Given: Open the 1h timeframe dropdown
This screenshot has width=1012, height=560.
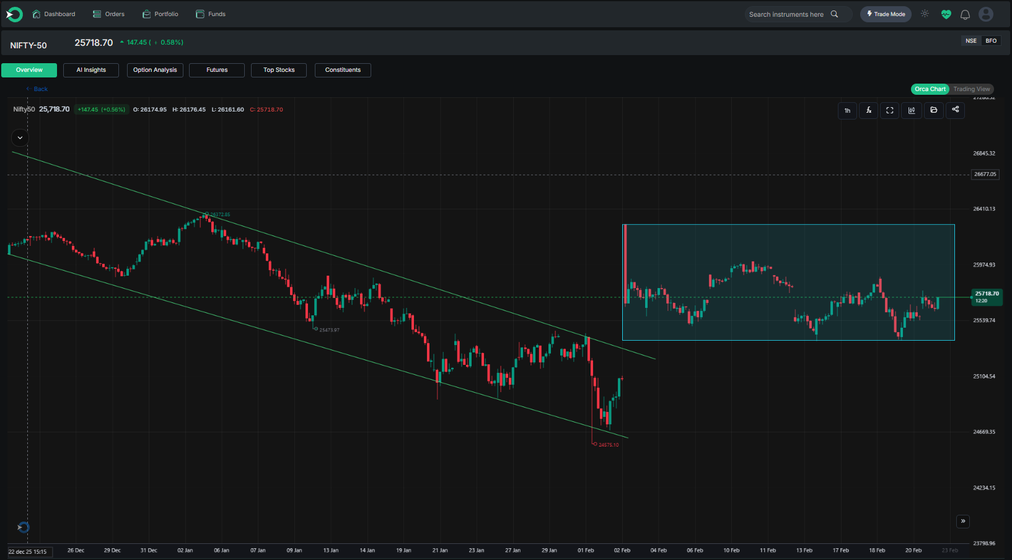Looking at the screenshot, I should (x=847, y=110).
